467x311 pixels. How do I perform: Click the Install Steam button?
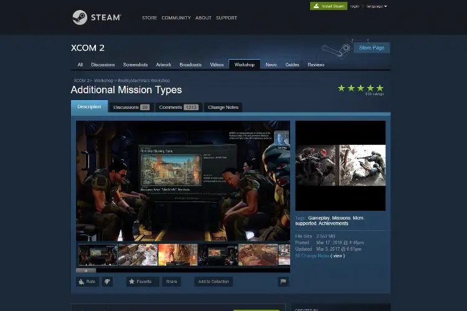(x=329, y=6)
